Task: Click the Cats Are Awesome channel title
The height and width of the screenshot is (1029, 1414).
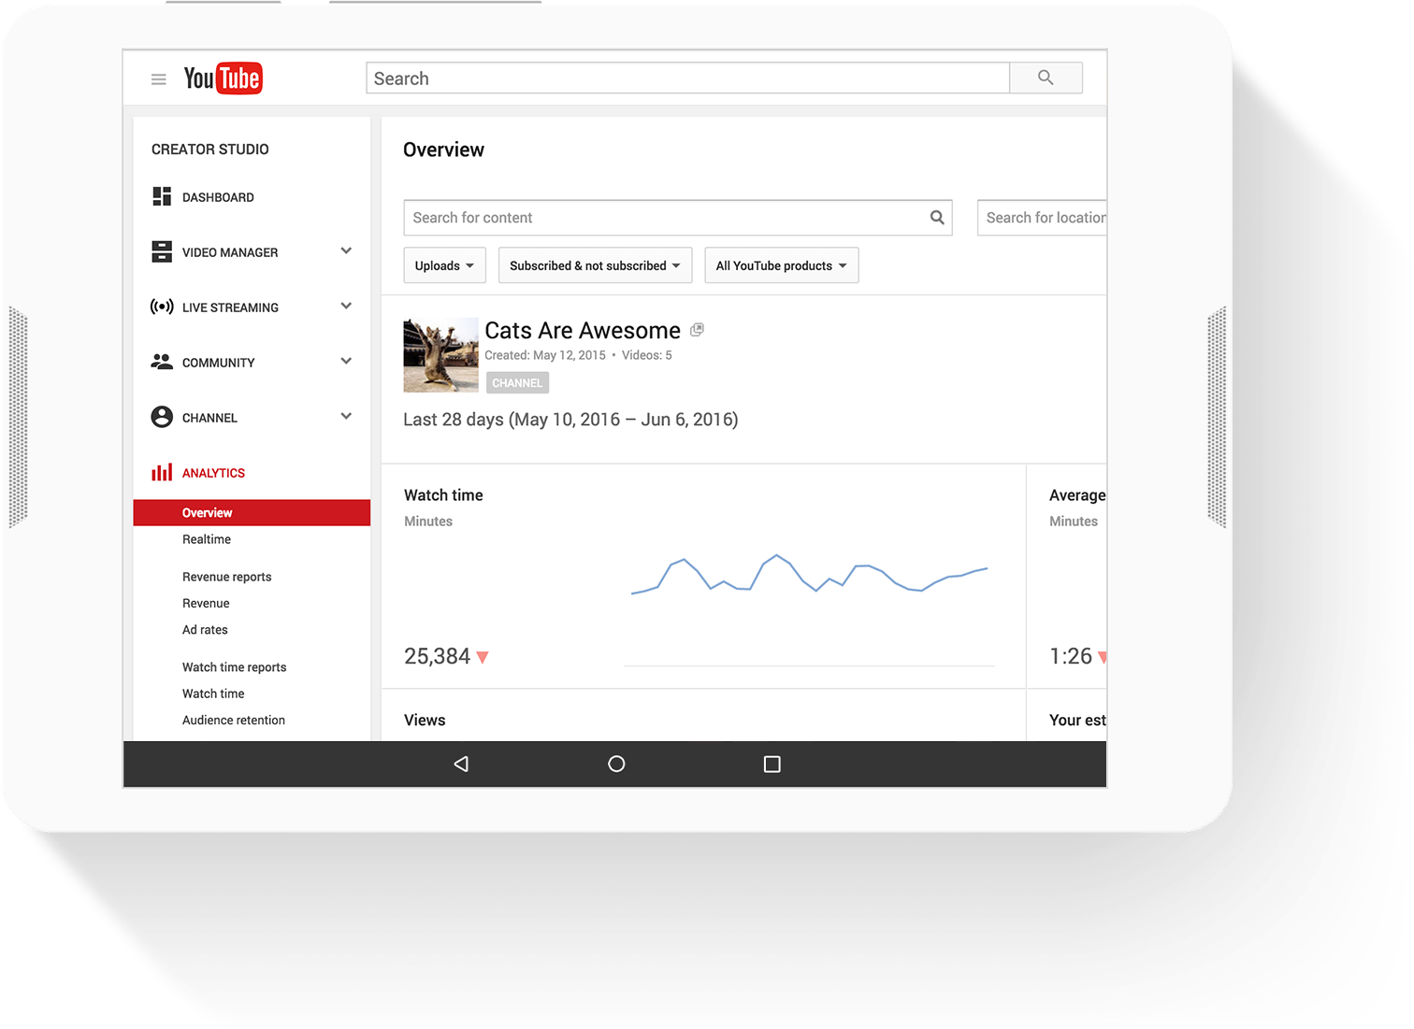Action: point(583,331)
